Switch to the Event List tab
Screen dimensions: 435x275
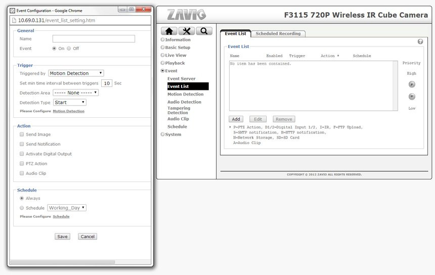(235, 33)
